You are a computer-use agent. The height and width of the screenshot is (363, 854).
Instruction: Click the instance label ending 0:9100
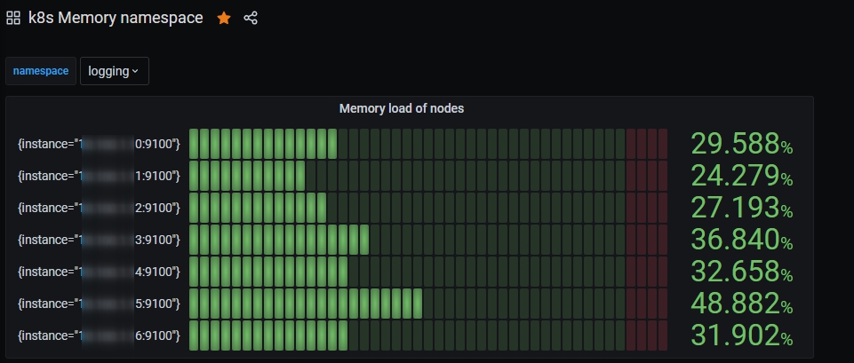100,144
